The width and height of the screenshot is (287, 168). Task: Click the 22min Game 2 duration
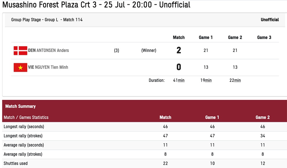tap(235, 80)
